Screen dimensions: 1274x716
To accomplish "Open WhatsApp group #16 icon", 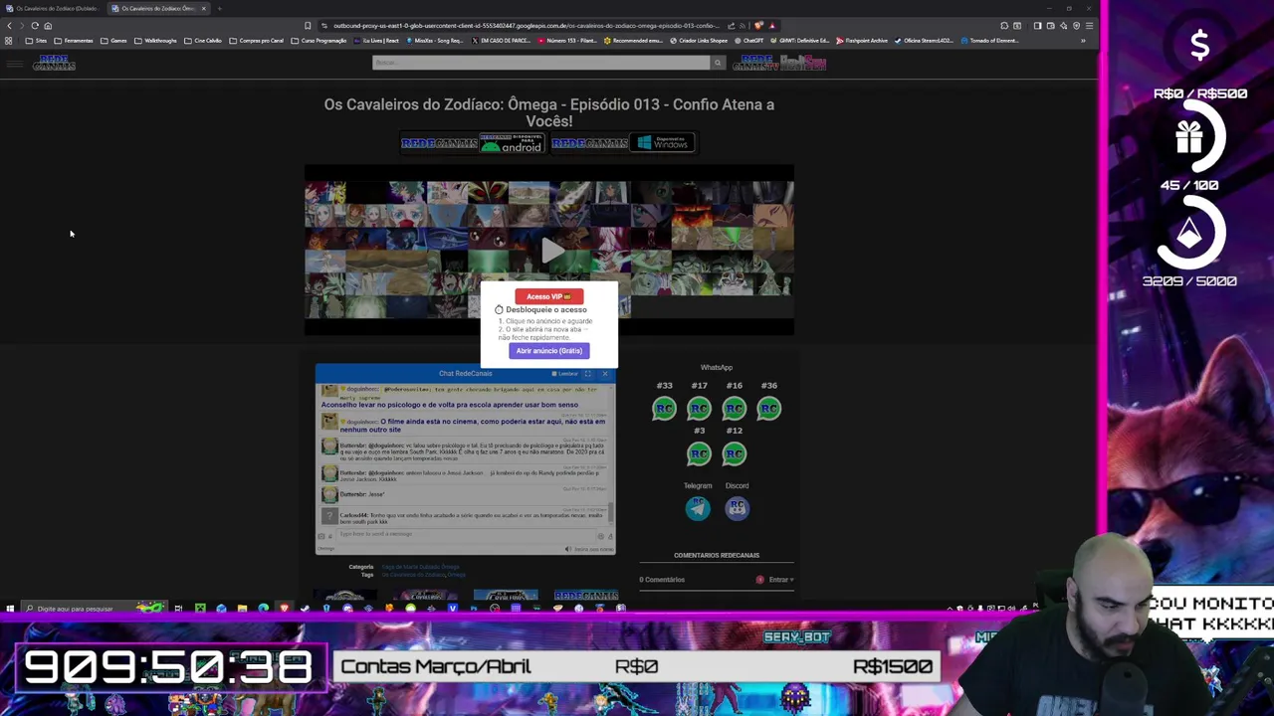I will click(734, 409).
